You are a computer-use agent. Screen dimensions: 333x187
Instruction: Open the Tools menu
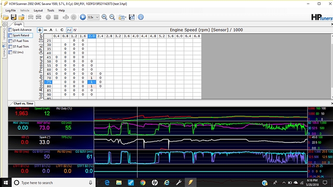tap(51, 11)
